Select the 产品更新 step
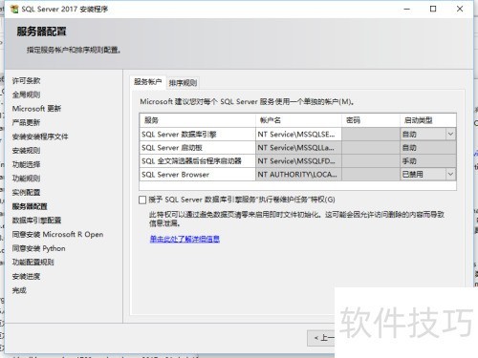The height and width of the screenshot is (358, 478). pyautogui.click(x=26, y=122)
